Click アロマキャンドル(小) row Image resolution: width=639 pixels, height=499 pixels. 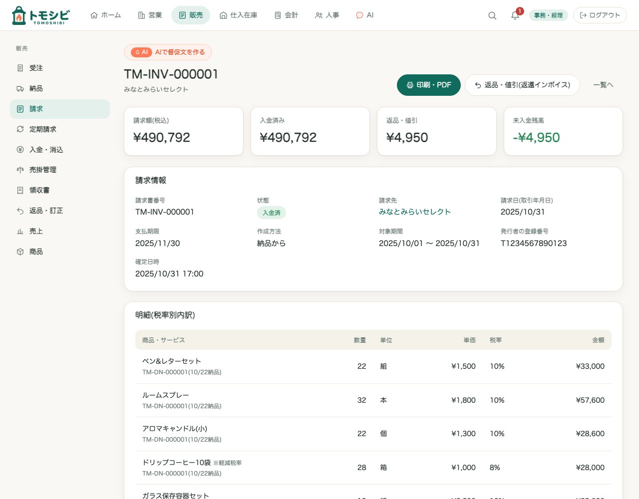point(373,434)
